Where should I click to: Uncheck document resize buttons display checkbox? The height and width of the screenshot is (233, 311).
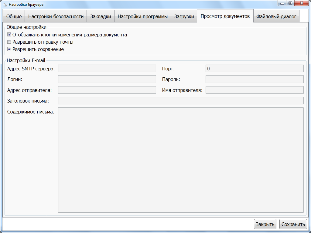(9, 35)
